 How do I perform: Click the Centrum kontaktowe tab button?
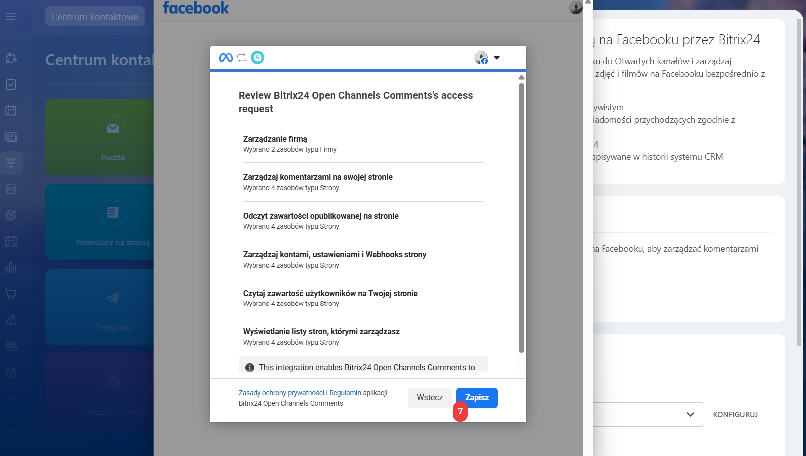tap(95, 17)
